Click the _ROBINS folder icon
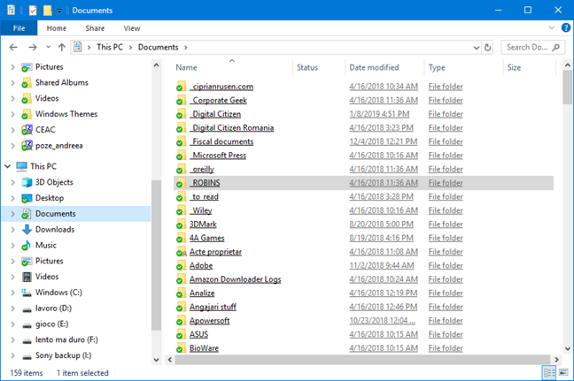This screenshot has width=574, height=381. pos(181,183)
